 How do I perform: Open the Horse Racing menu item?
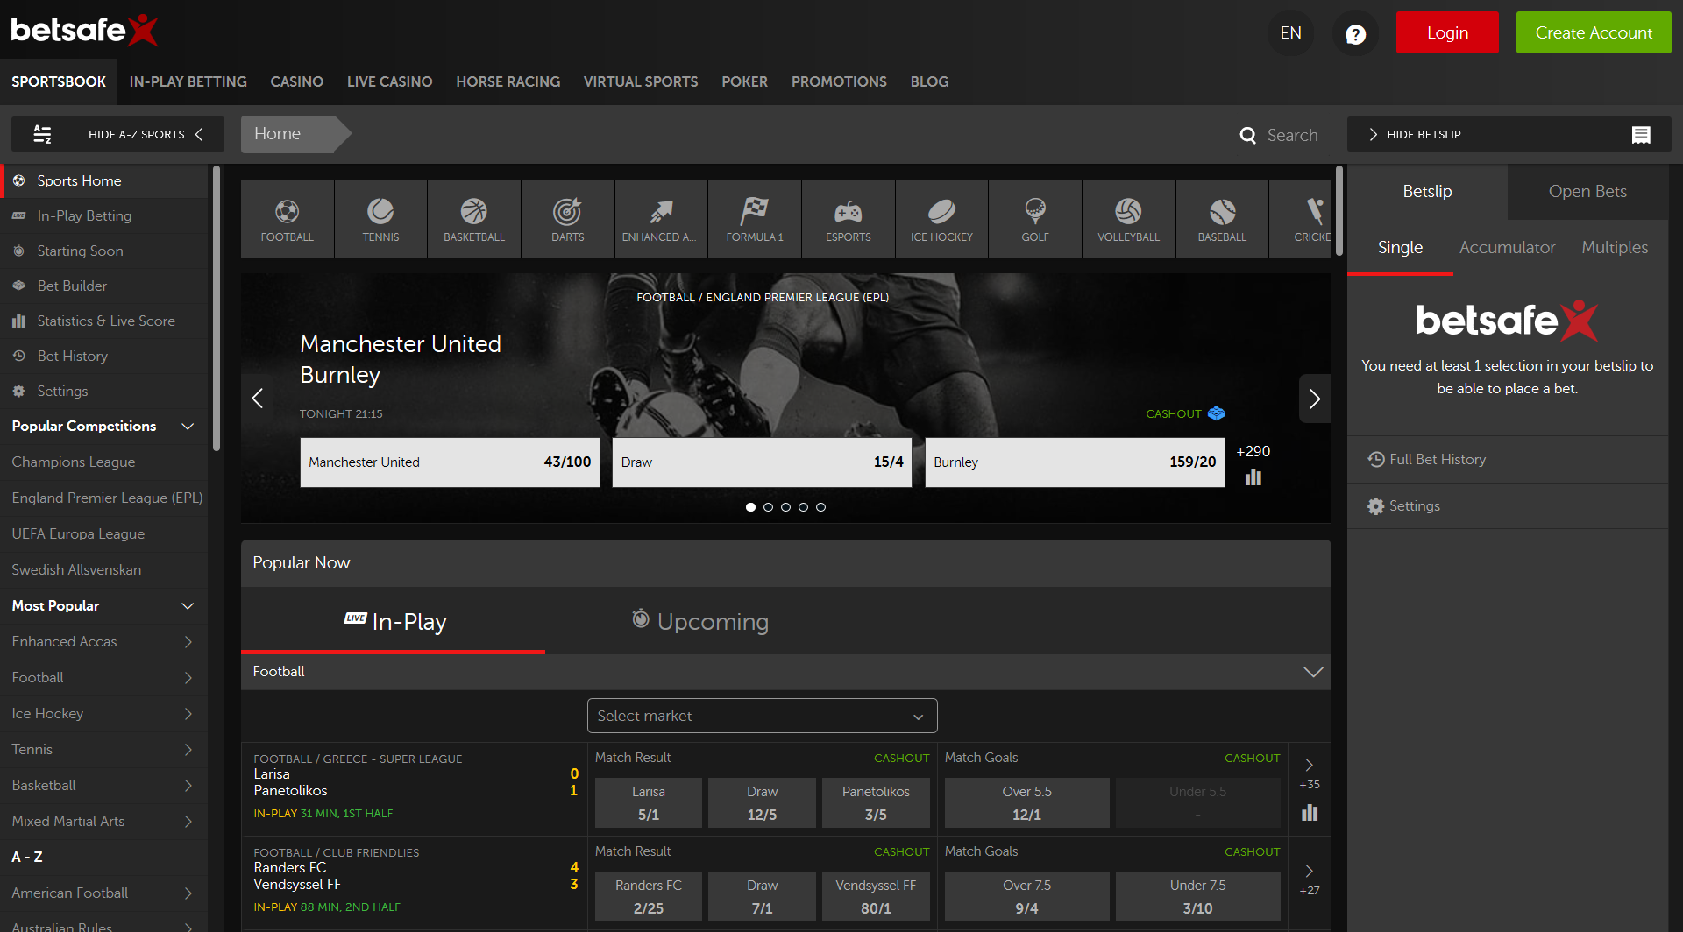(x=508, y=81)
